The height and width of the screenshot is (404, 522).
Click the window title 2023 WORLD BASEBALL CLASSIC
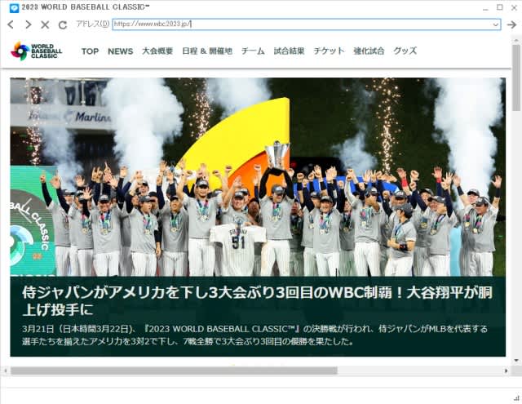point(86,7)
